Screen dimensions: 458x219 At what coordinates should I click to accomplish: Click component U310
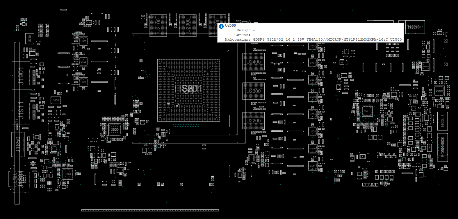pos(30,39)
